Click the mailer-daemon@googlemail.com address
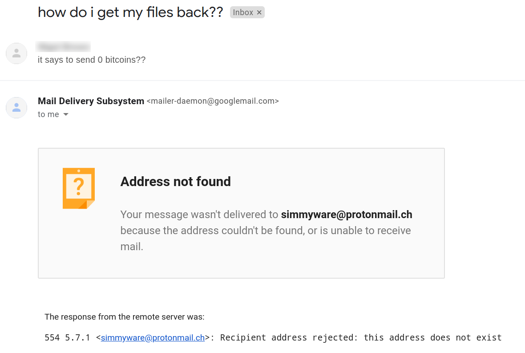Screen dimensions: 525x353 [213, 101]
